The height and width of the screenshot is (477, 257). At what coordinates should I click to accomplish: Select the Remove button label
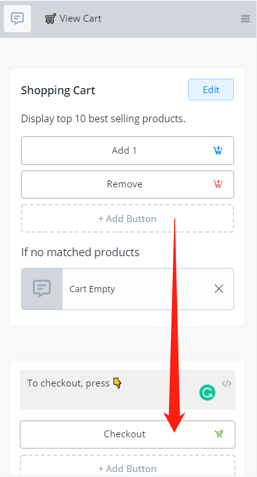coord(124,184)
